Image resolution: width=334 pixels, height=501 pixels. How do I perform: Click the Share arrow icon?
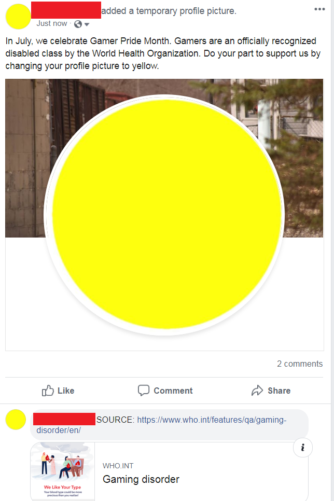pos(257,391)
